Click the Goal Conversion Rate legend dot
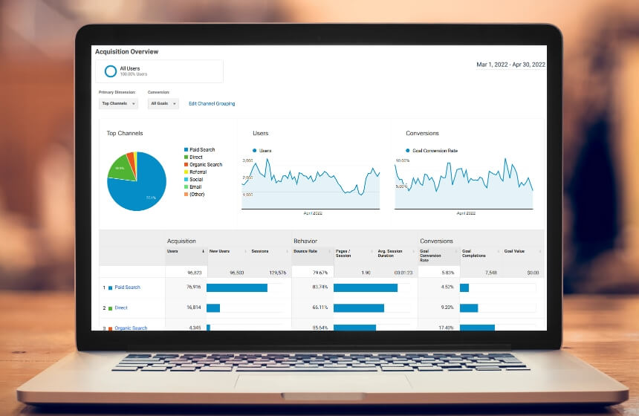 coord(407,150)
